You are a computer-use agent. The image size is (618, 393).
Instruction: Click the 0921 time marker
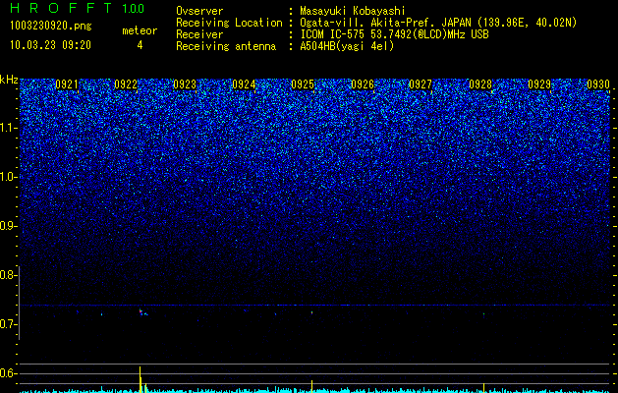(67, 84)
